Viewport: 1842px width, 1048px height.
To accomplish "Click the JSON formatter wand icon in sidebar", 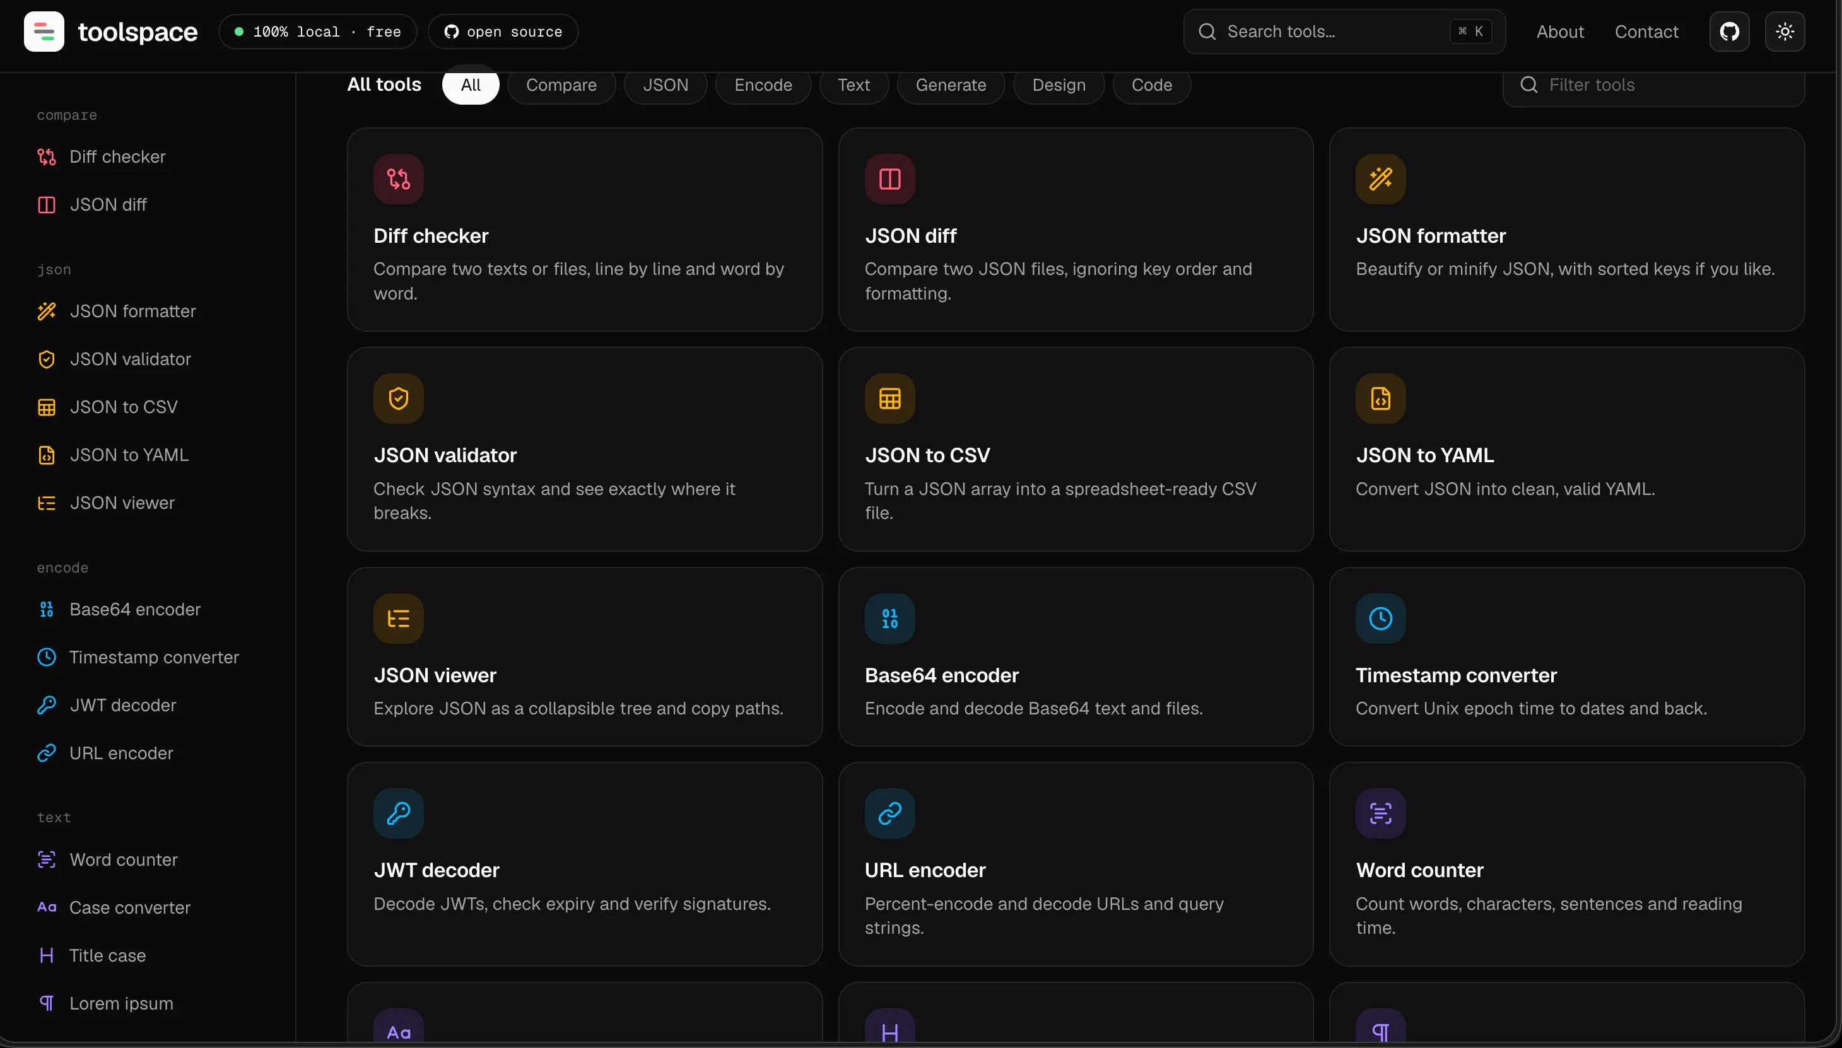I will (x=47, y=311).
